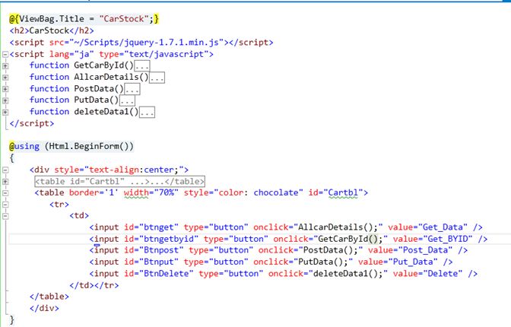This screenshot has width=511, height=327.
Task: Click the <h2>CarStock</h2> heading line
Action: [x=52, y=30]
